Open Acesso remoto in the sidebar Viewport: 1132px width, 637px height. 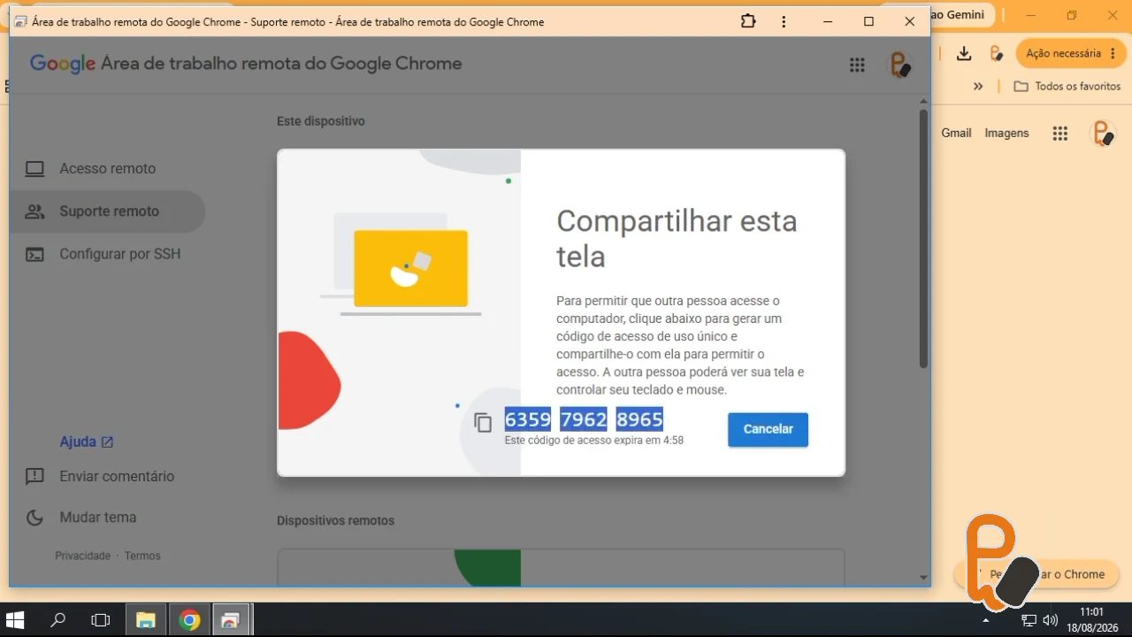coord(107,168)
